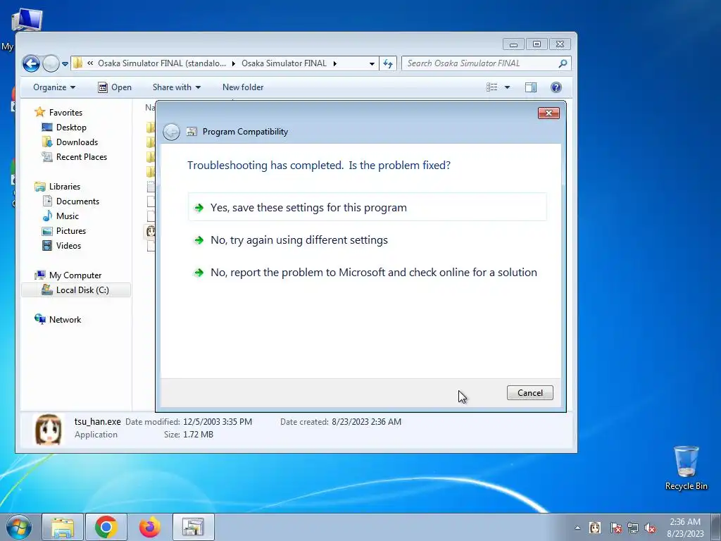
Task: Click the muted volume tray icon
Action: click(x=650, y=528)
